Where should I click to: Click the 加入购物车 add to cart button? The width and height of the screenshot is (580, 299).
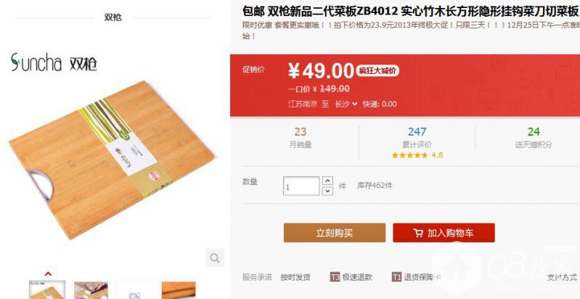click(444, 233)
